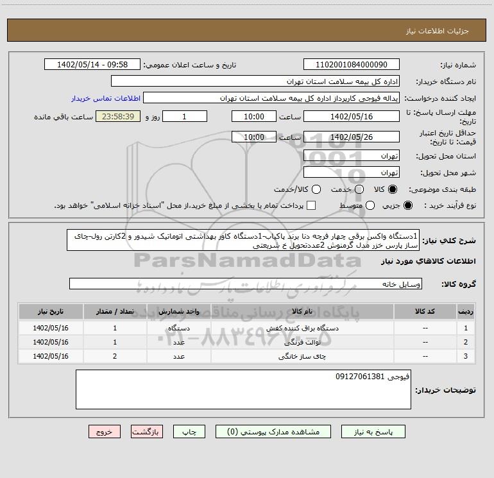Image resolution: width=494 pixels, height=478 pixels.
Task: Select the خدمت radio button
Action: [359, 189]
